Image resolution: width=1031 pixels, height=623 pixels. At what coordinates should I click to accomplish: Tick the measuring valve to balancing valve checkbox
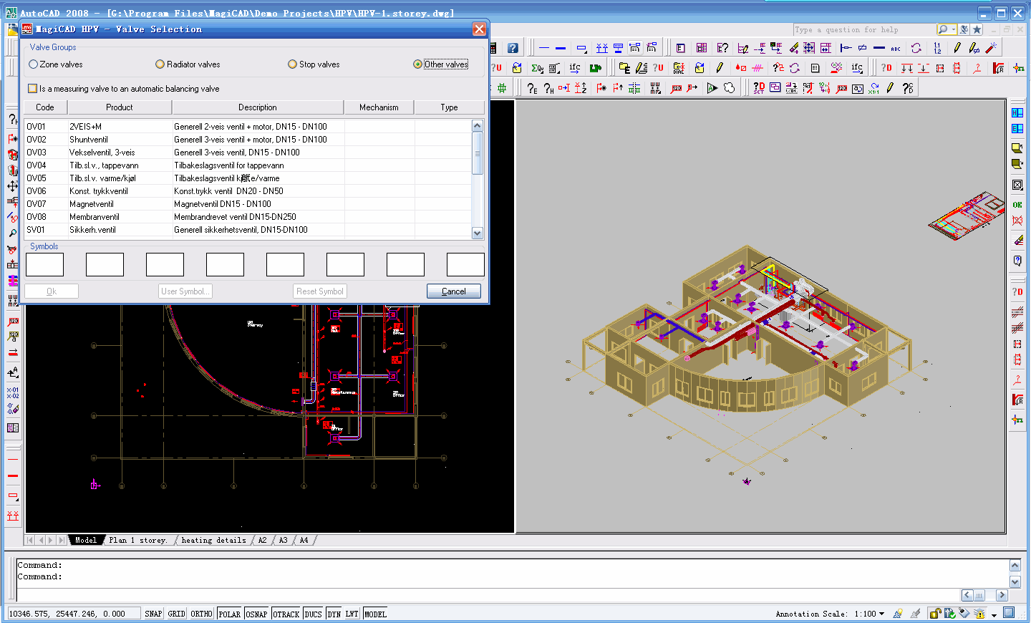(x=32, y=89)
